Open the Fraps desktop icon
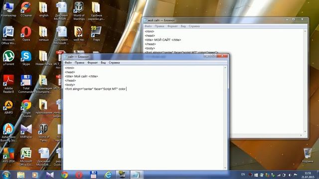Viewport: 319px width, 179px height. tap(96, 34)
